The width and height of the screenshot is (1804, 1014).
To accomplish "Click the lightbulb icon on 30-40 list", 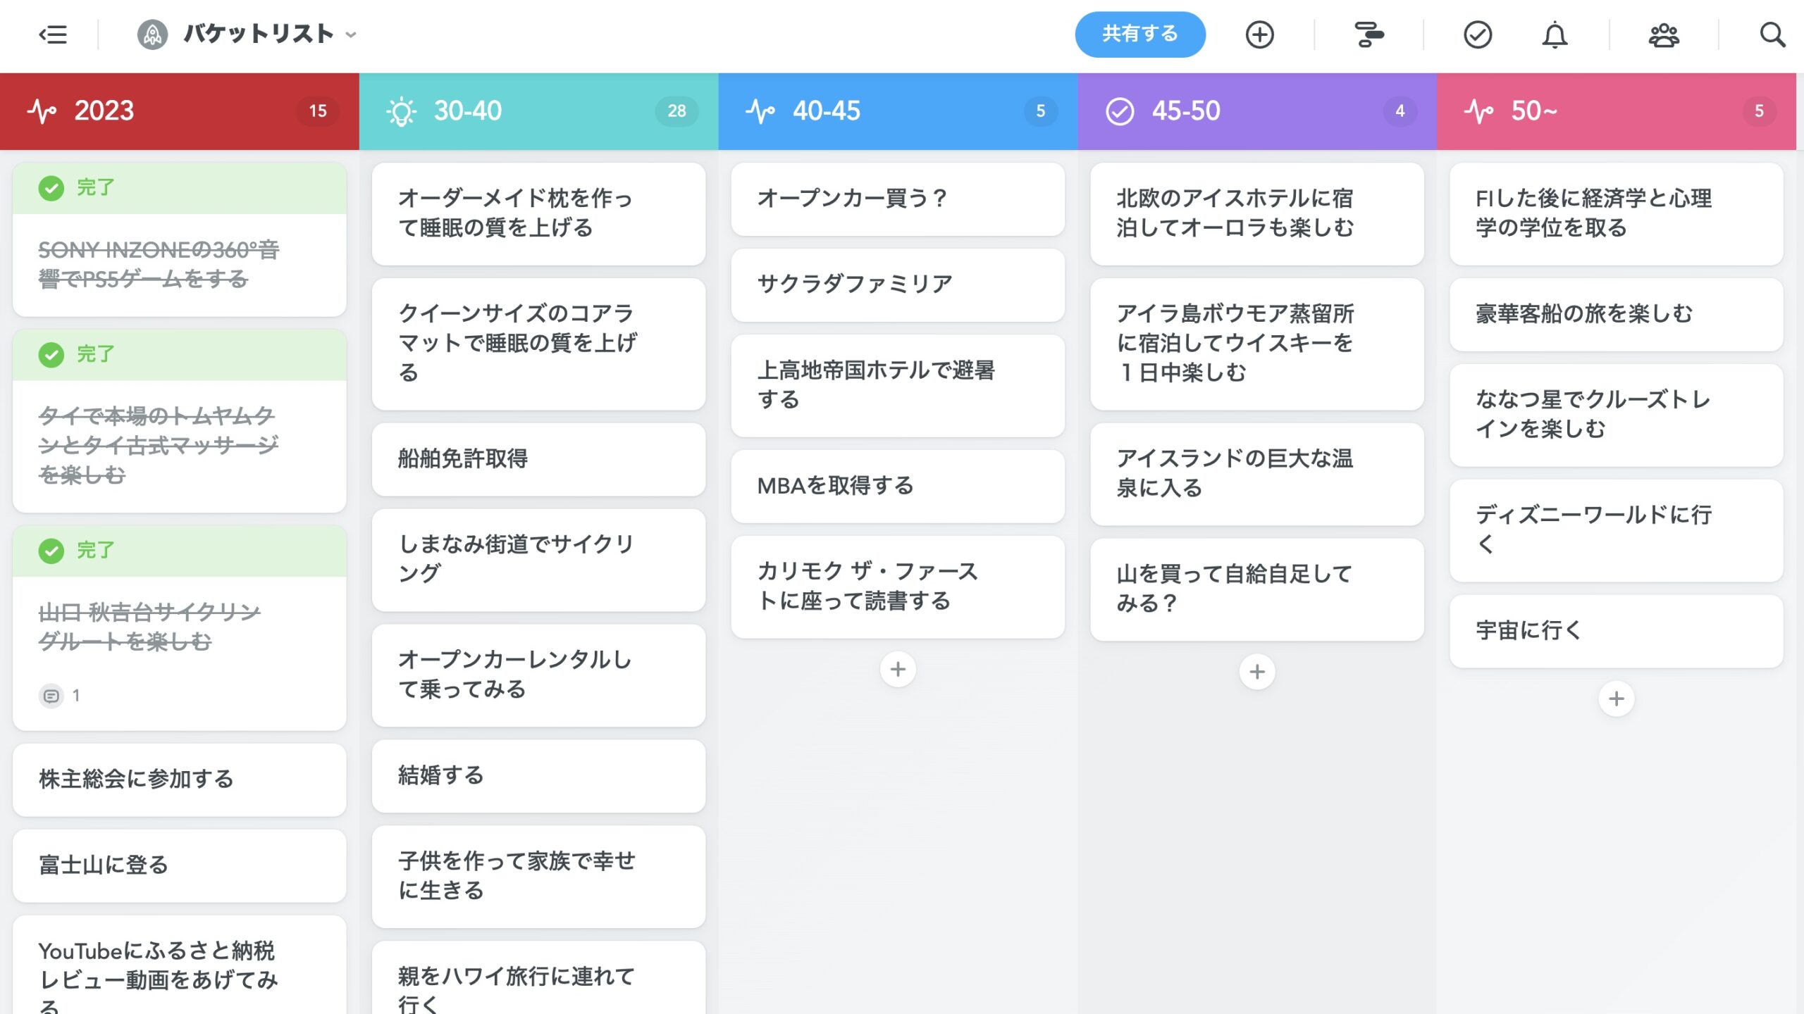I will pos(401,111).
